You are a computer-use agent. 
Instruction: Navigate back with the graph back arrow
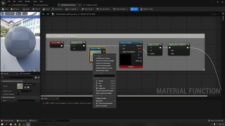[43, 14]
